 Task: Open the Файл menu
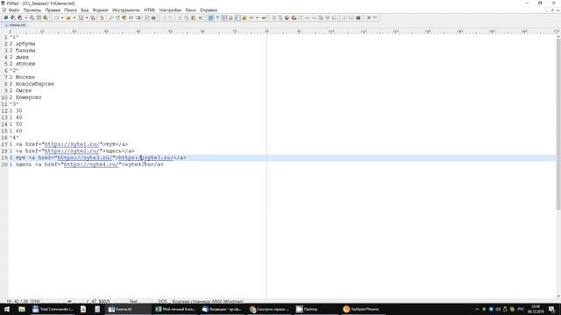pyautogui.click(x=14, y=10)
